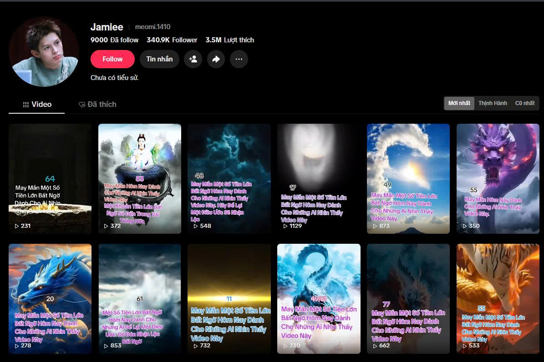Open the blue dragon video with 278 views
Viewport: 544px width, 362px height.
click(50, 298)
